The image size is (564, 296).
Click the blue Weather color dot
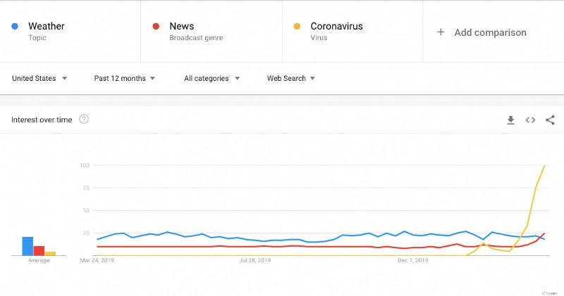[x=16, y=27]
